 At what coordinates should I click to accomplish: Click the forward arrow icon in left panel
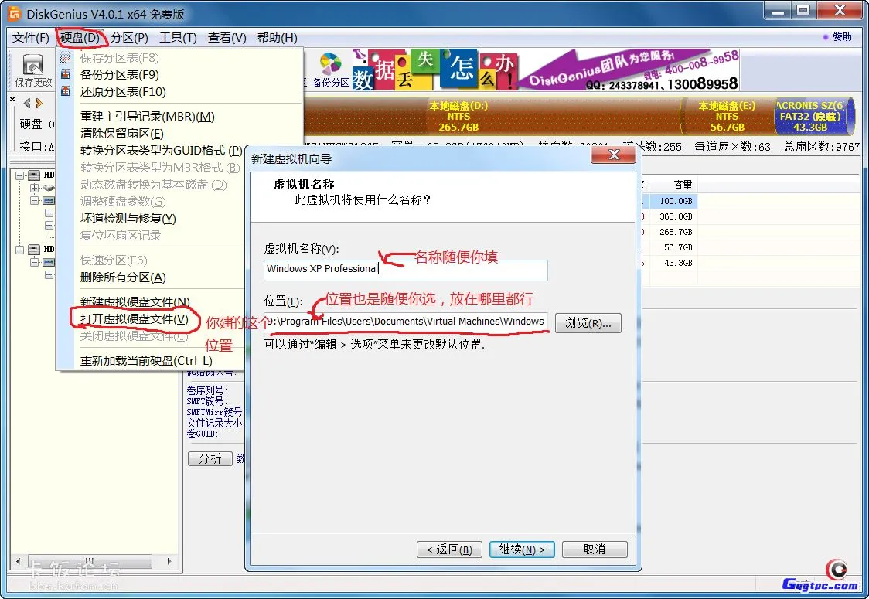tap(38, 104)
